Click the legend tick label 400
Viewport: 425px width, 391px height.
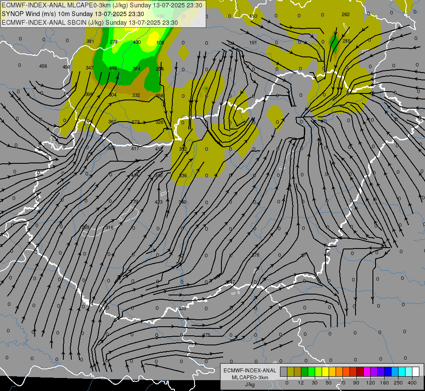pyautogui.click(x=412, y=383)
